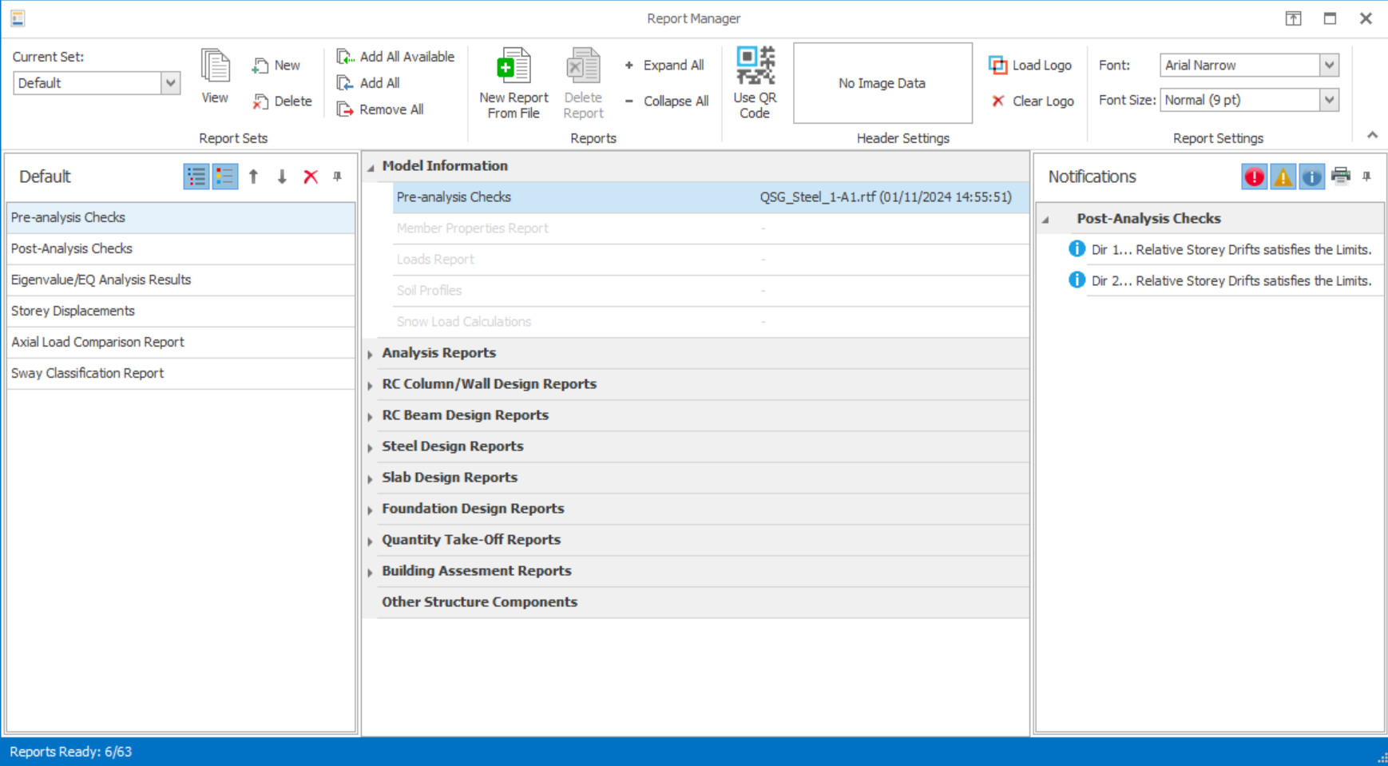Click New Report From File icon

pyautogui.click(x=514, y=67)
